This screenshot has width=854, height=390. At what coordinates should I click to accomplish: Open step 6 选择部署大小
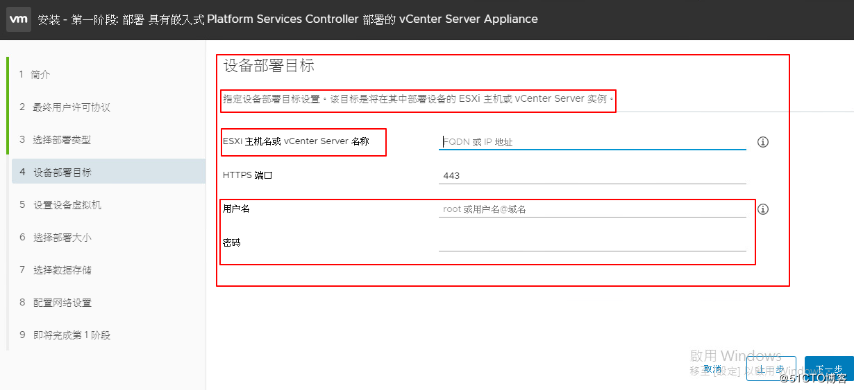click(61, 238)
